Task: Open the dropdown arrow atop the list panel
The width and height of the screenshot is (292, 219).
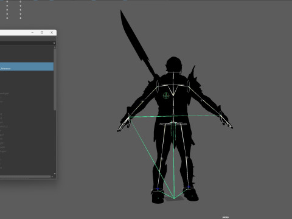Action: (x=54, y=43)
